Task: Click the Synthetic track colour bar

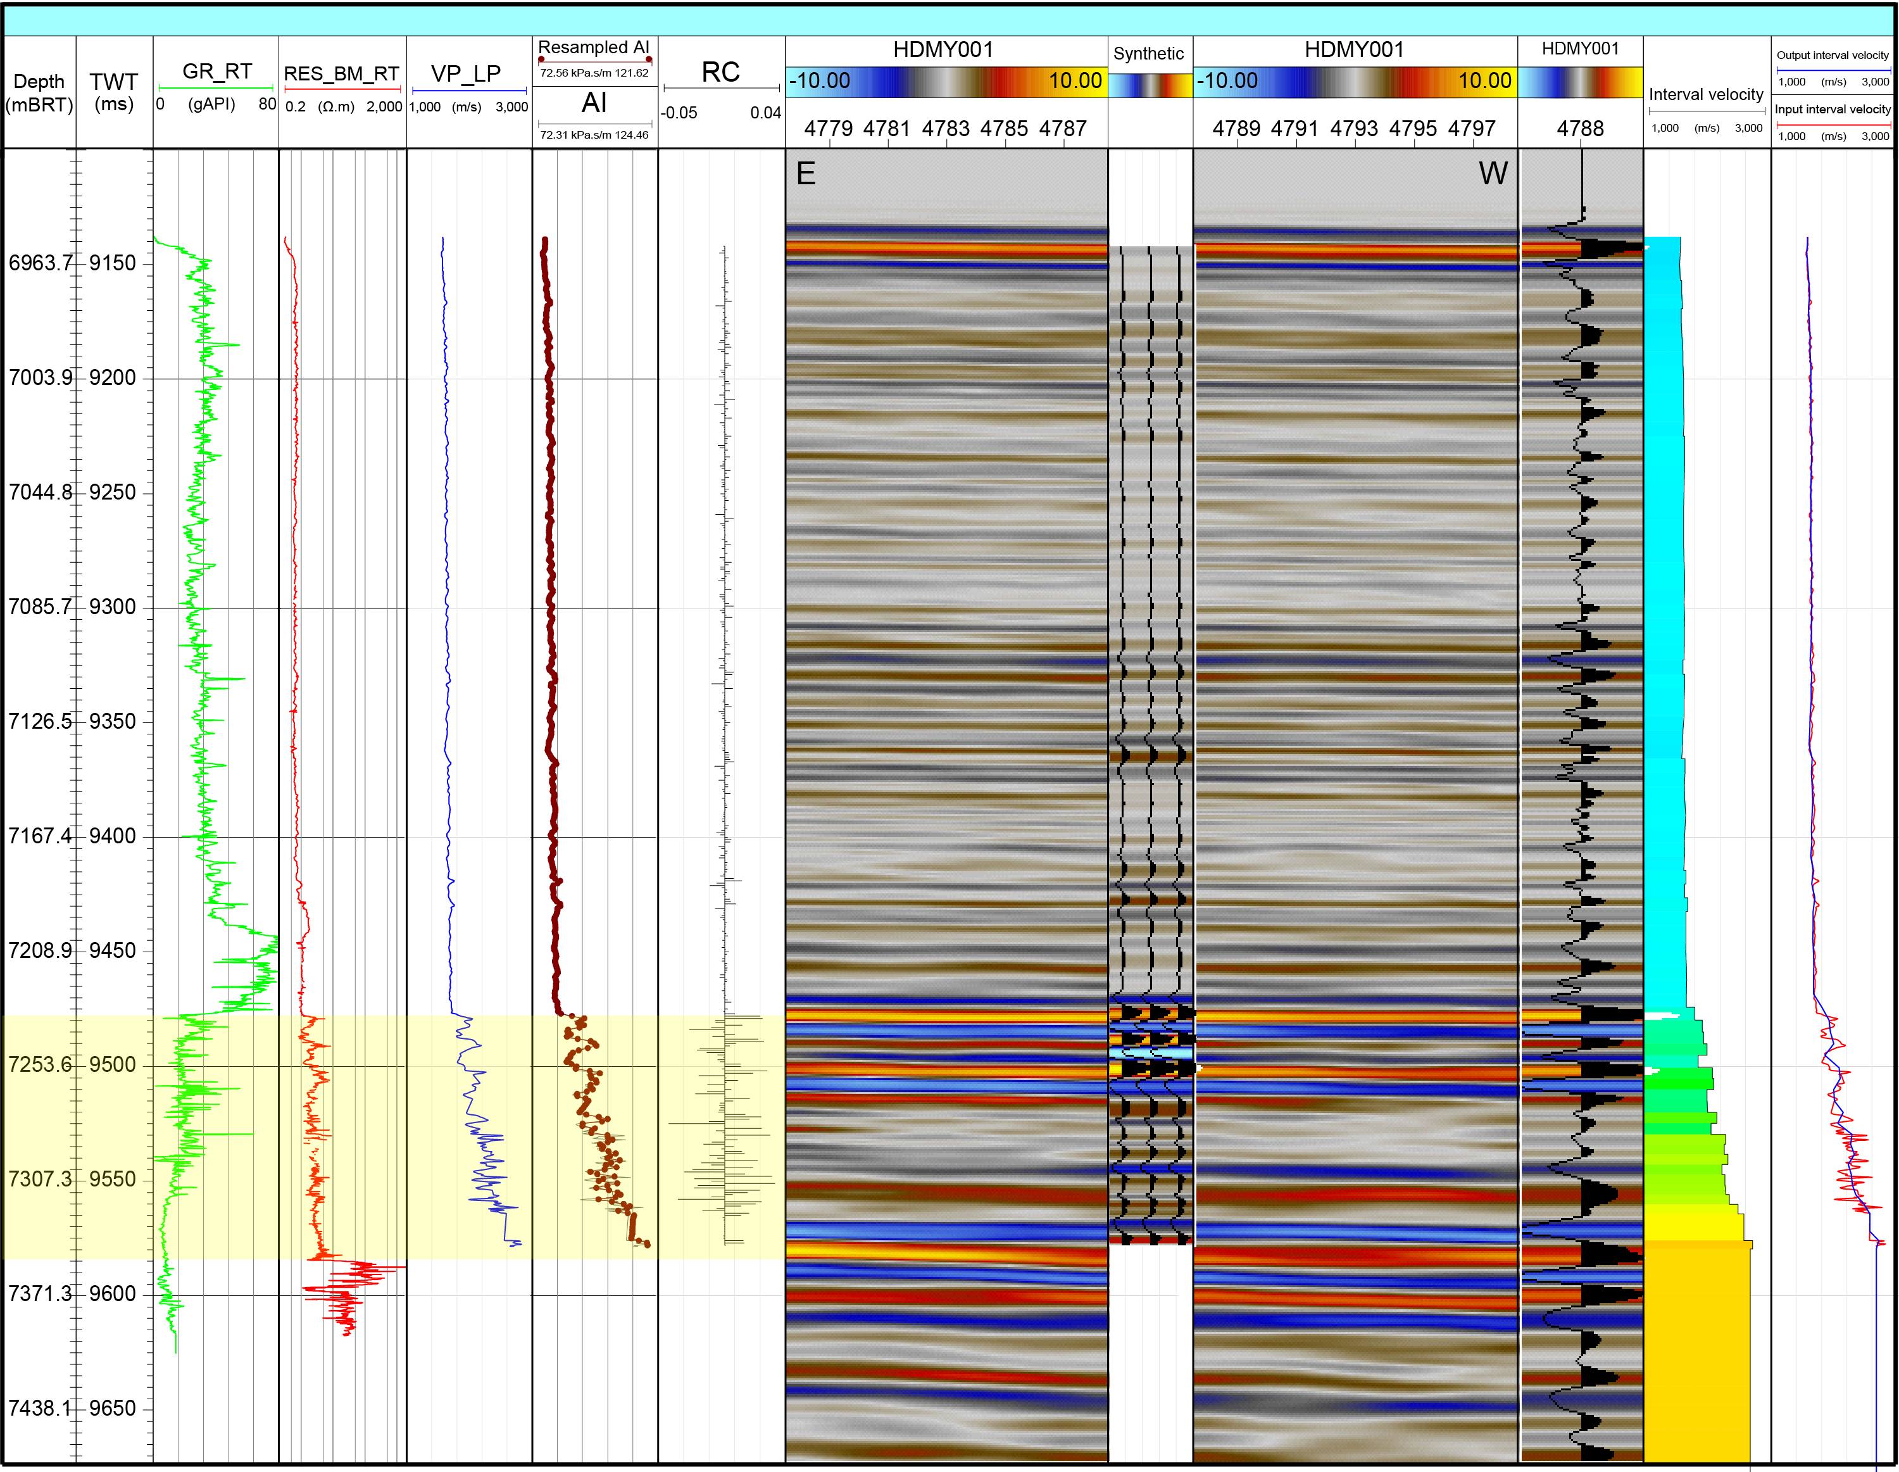Action: [x=1150, y=85]
